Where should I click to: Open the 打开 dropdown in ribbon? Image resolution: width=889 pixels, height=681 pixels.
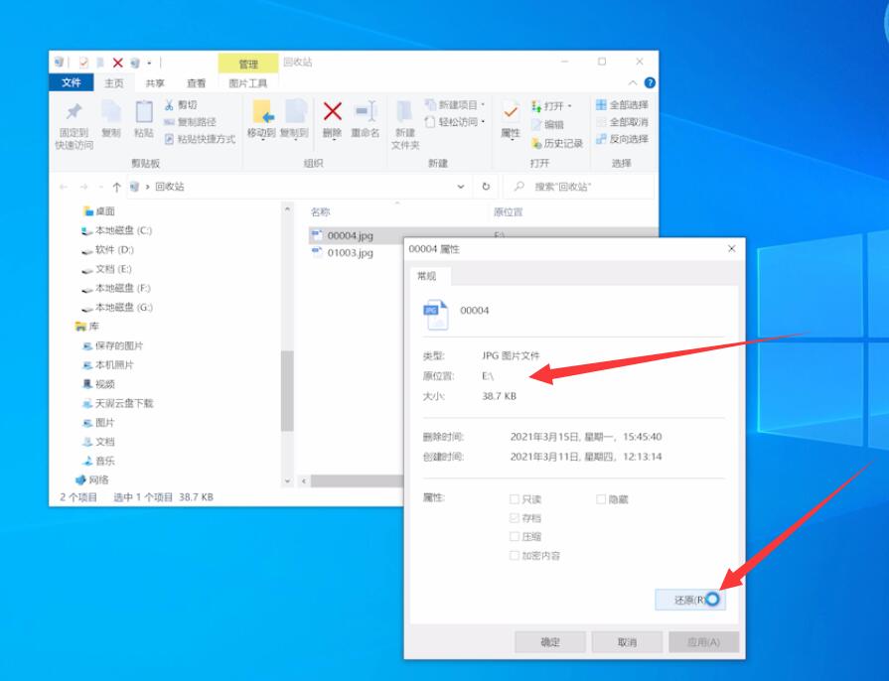pos(551,106)
